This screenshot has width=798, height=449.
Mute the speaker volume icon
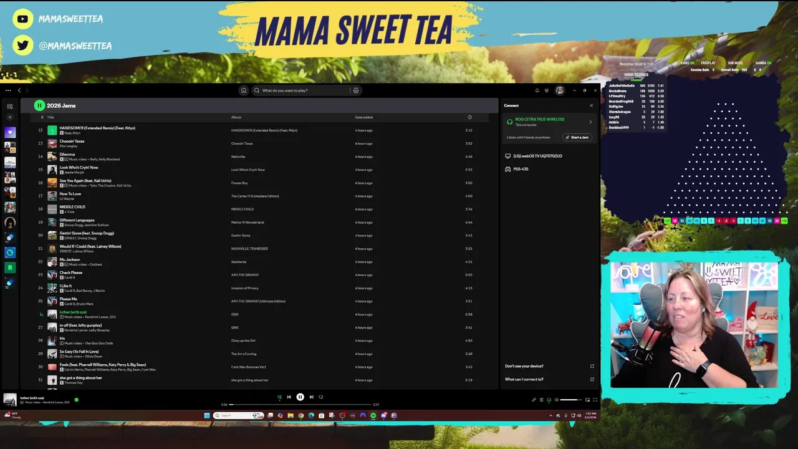556,400
